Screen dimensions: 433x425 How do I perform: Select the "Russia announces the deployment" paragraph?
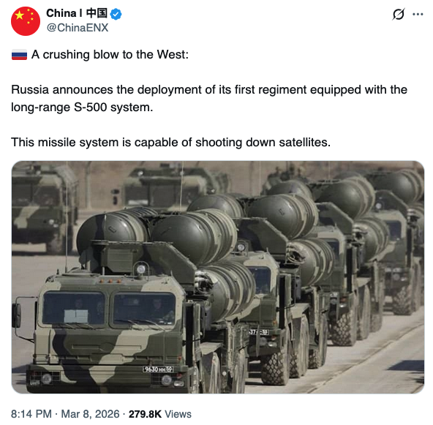point(209,98)
